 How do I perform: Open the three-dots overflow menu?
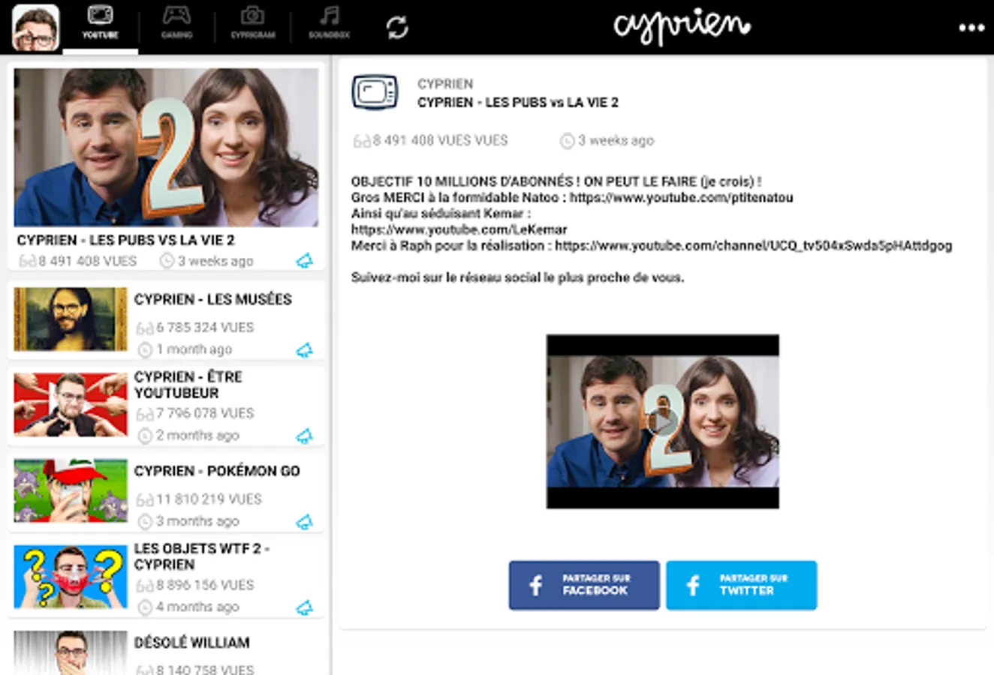[x=971, y=28]
